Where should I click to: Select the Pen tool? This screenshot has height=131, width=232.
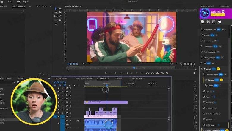pyautogui.click(x=60, y=16)
